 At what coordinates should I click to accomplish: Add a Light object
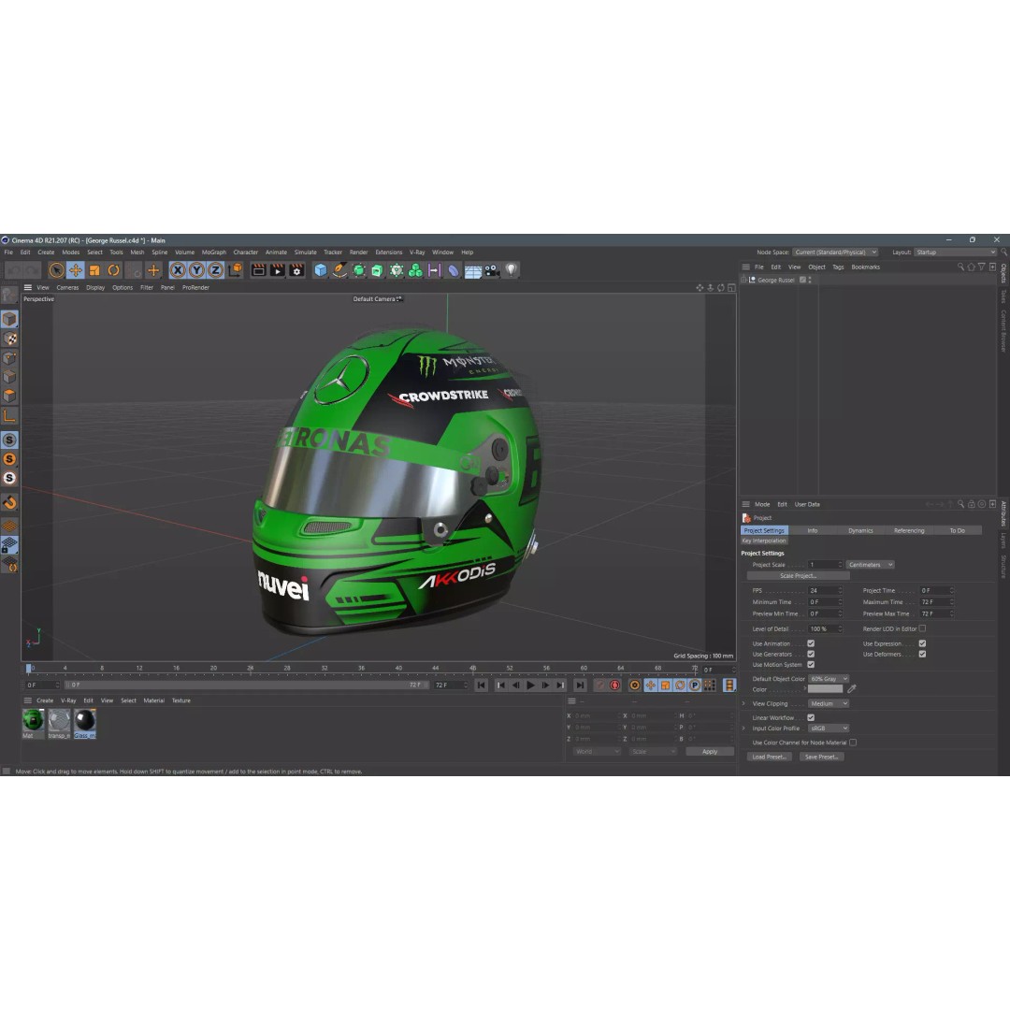[511, 270]
